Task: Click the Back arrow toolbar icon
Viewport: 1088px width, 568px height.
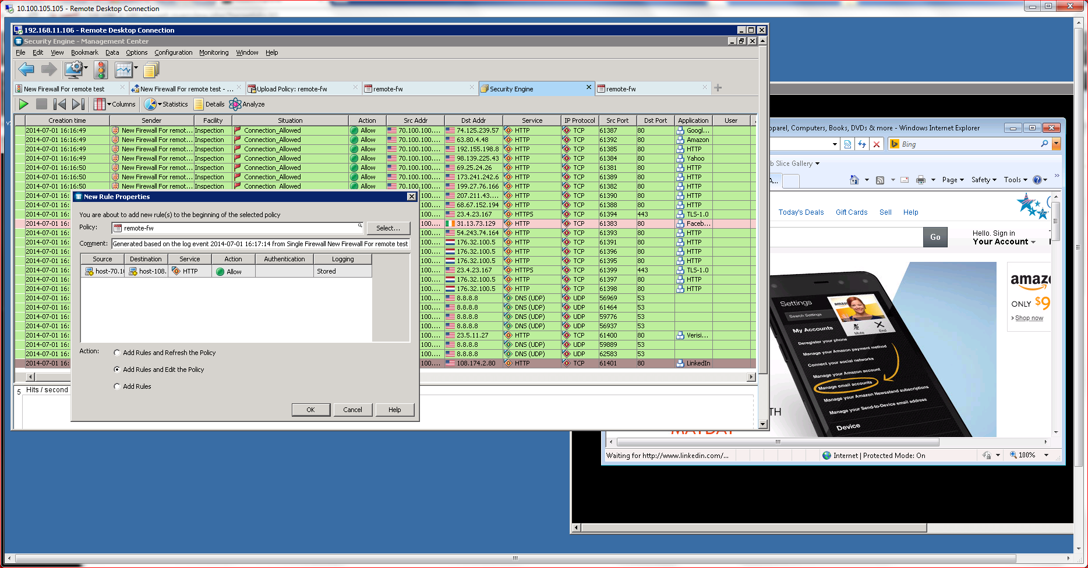Action: point(26,70)
